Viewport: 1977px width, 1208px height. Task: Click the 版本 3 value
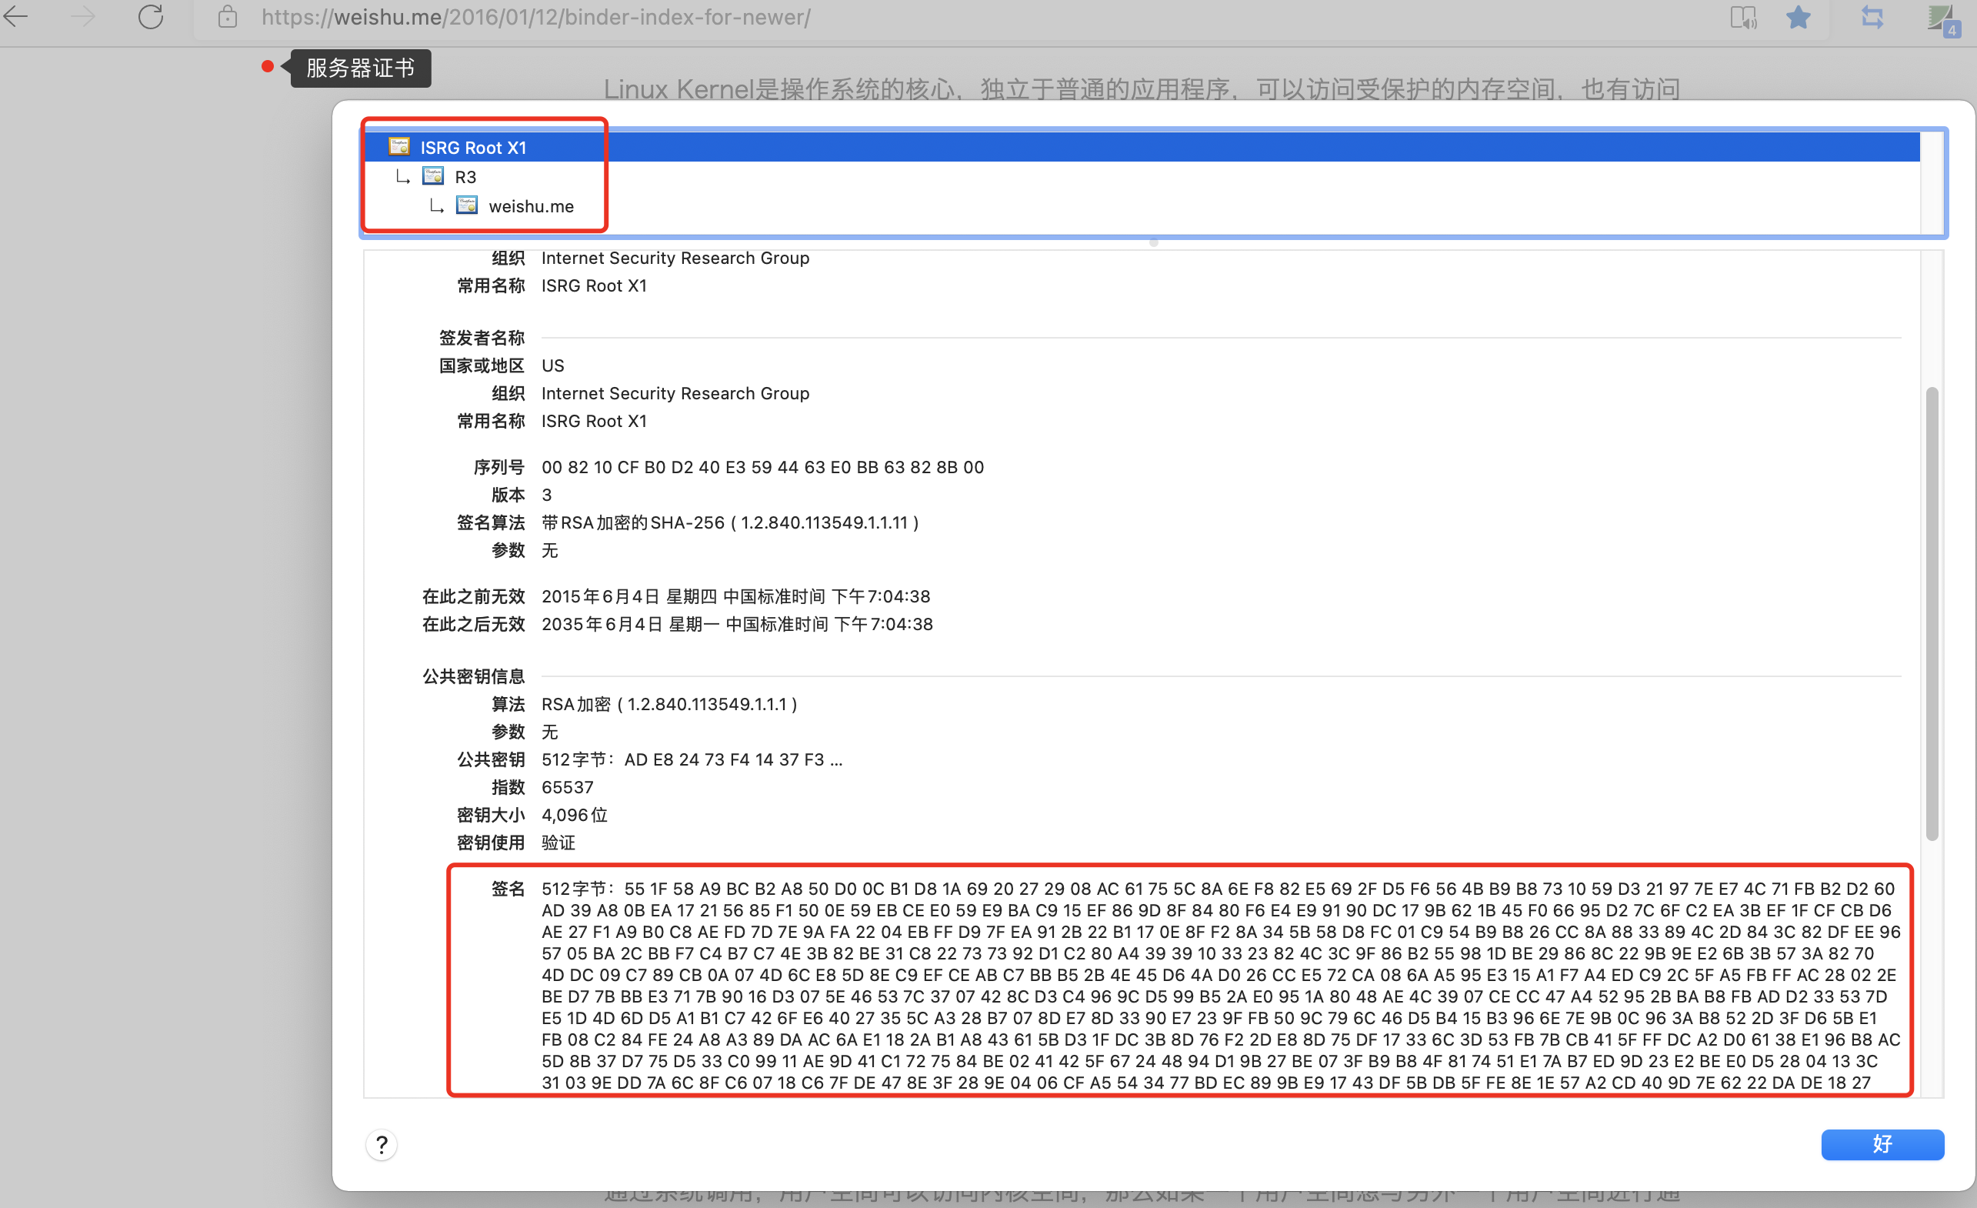pos(546,495)
